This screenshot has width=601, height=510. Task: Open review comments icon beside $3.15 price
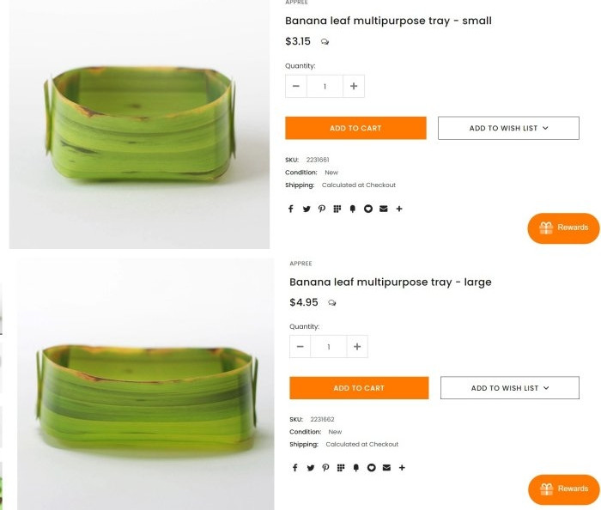point(325,42)
